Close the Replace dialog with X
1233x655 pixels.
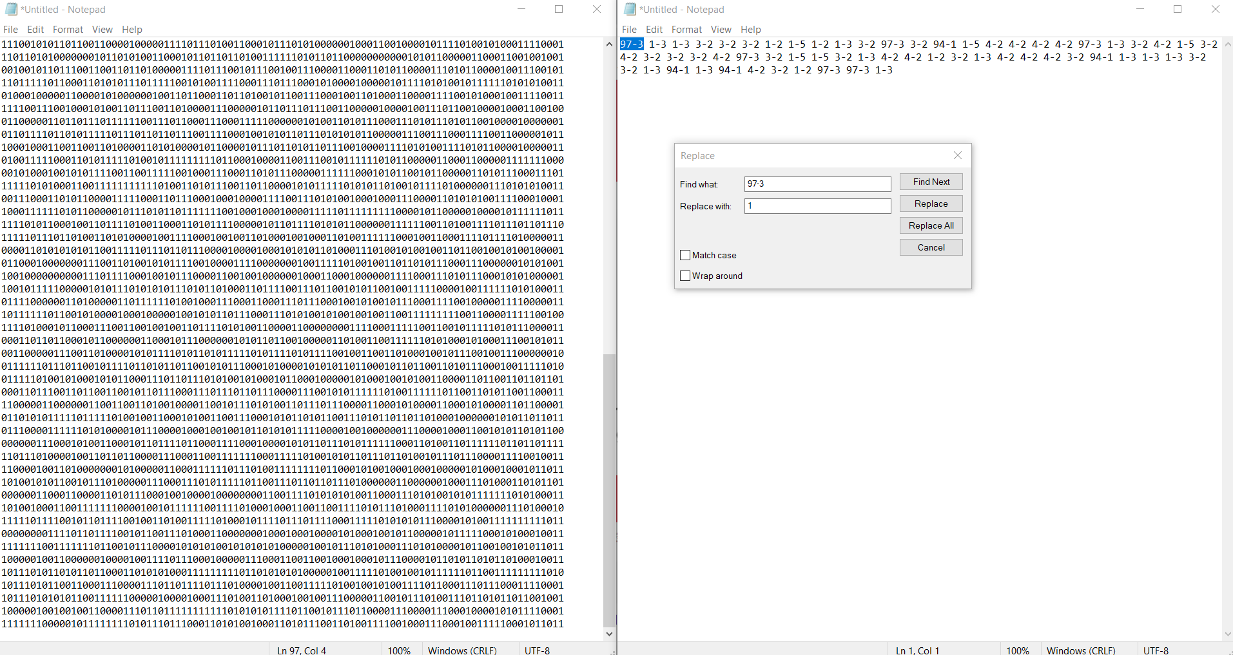(957, 155)
